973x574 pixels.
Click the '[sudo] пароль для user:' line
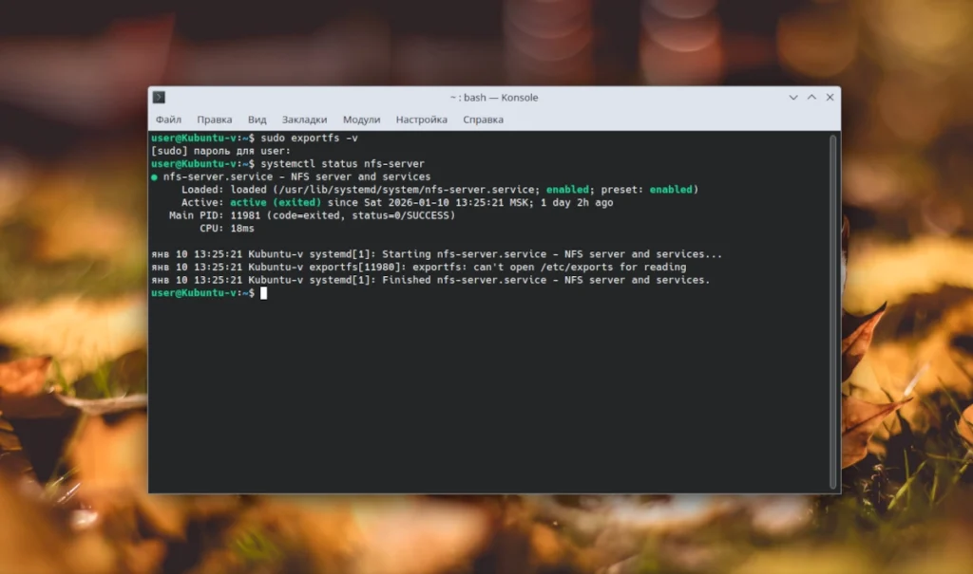click(220, 151)
